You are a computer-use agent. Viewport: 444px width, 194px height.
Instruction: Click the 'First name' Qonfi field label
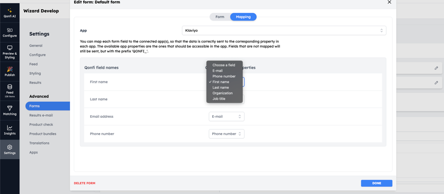(x=99, y=82)
